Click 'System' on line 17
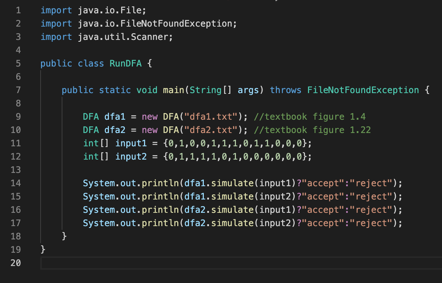Viewport: 442px width, 283px height. [99, 223]
